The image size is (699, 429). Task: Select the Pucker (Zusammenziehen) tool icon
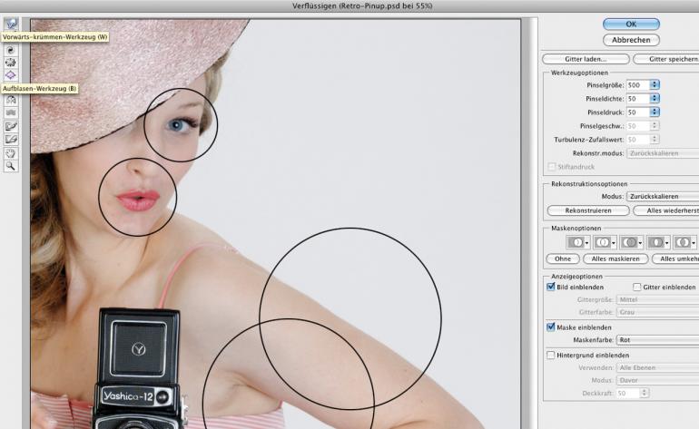pyautogui.click(x=11, y=63)
